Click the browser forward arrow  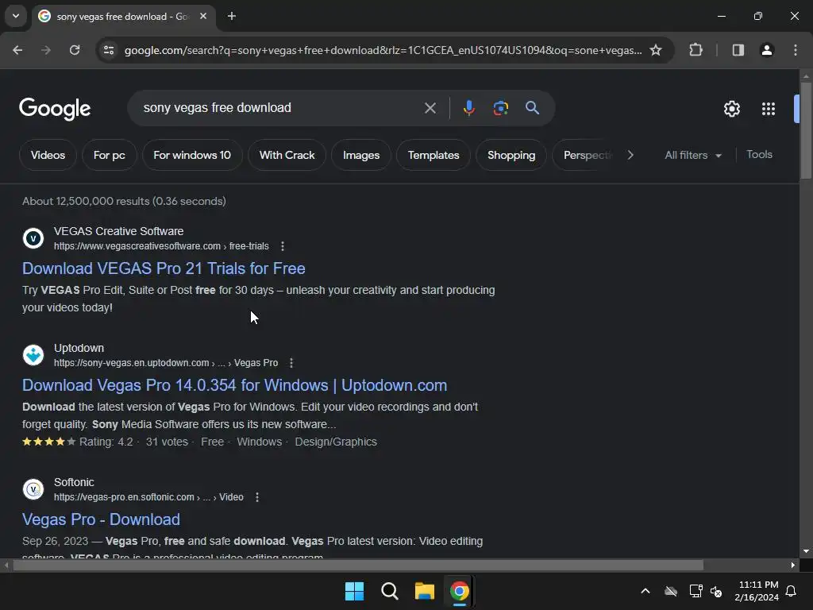(x=46, y=50)
